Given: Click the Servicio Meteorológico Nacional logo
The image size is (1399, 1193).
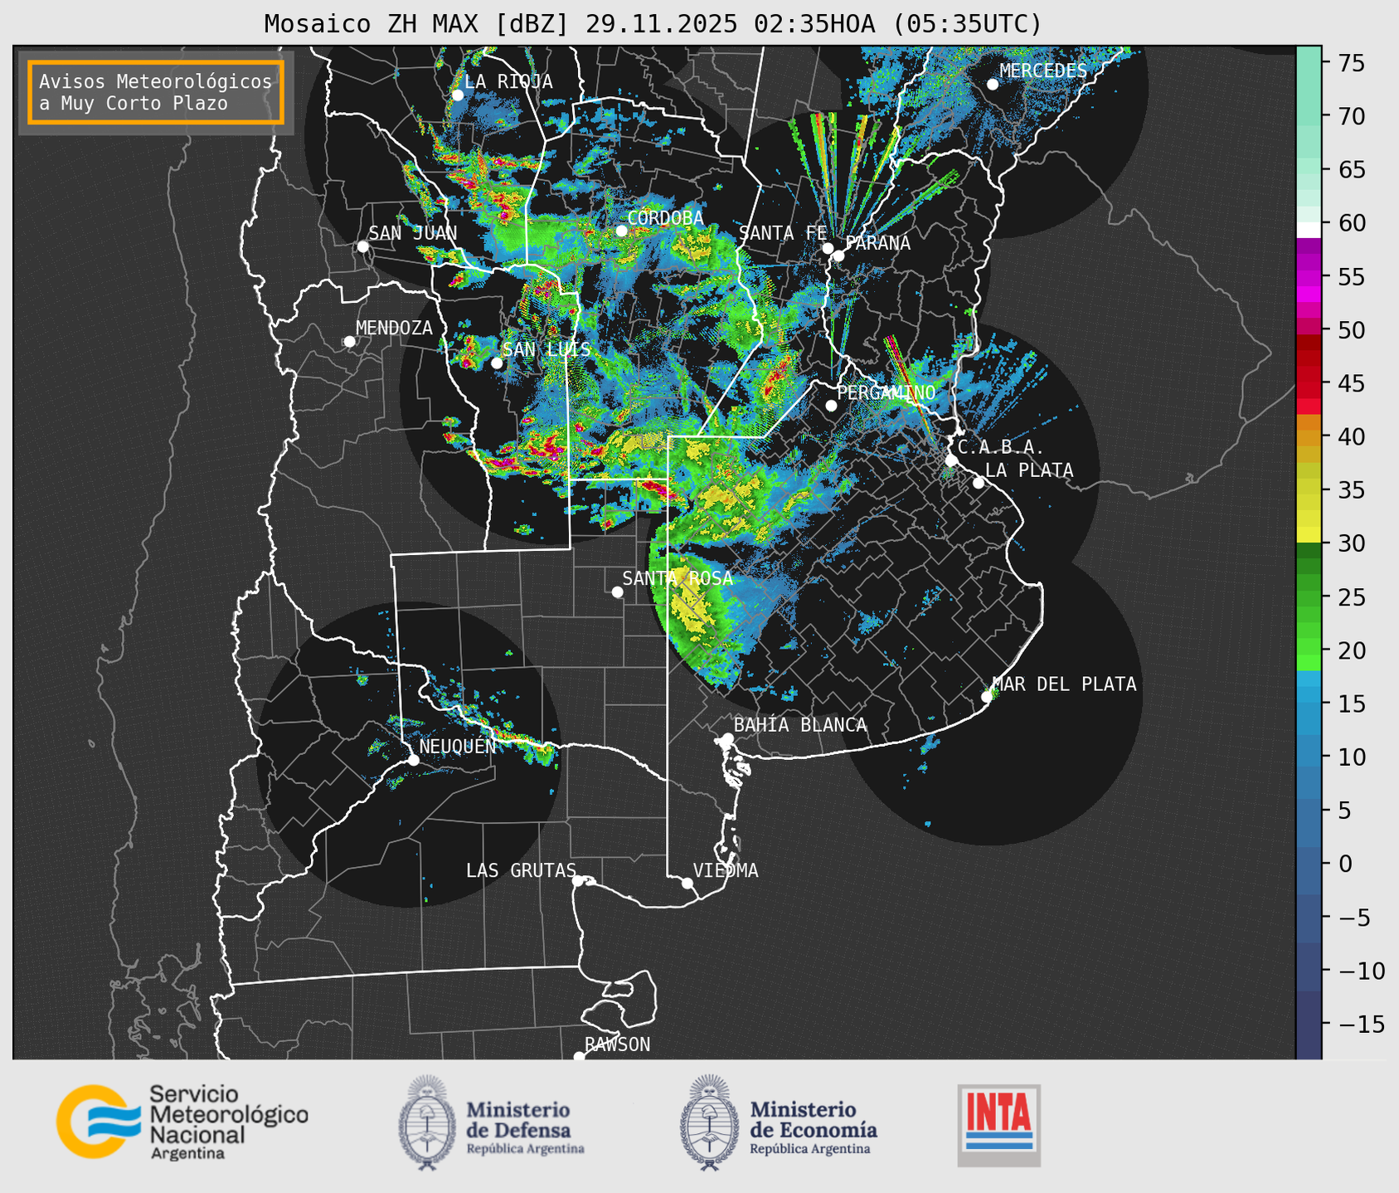Looking at the screenshot, I should pos(182,1122).
